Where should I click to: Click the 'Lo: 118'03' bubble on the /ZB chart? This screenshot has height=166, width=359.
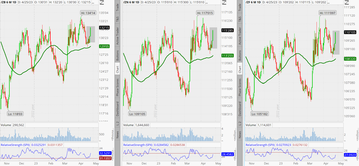pos(16,114)
